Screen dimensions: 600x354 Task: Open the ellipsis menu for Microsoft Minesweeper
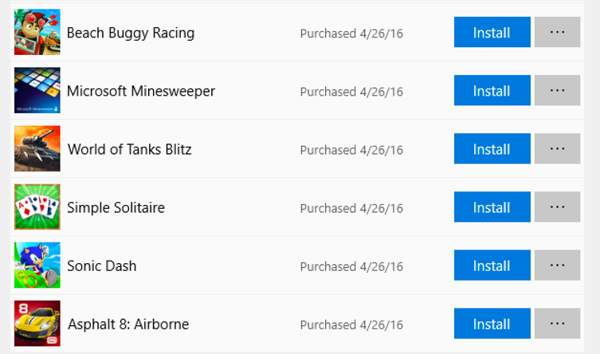click(x=557, y=91)
